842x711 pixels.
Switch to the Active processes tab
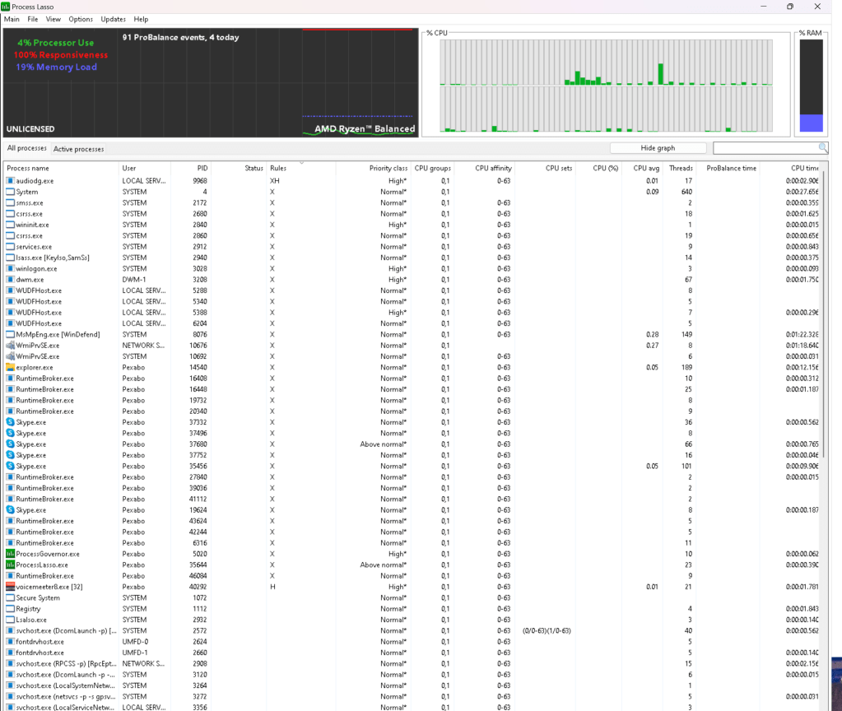78,149
